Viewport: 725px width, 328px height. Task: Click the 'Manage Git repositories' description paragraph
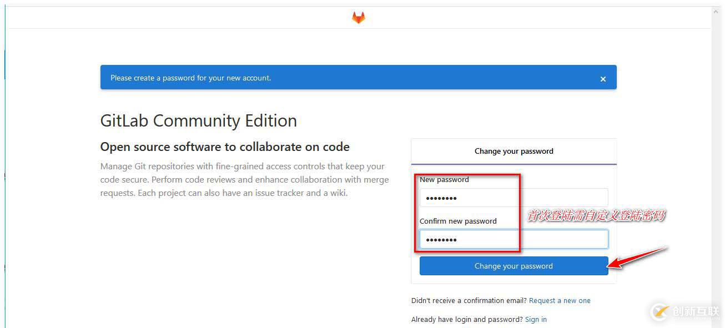pos(245,180)
